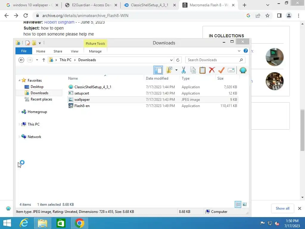
Task: Expand arrow after This PC in breadcrumb
Action: pyautogui.click(x=75, y=60)
